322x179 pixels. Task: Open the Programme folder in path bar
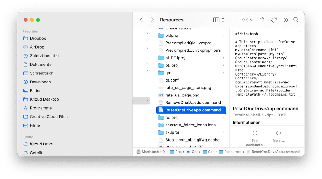(x=176, y=152)
